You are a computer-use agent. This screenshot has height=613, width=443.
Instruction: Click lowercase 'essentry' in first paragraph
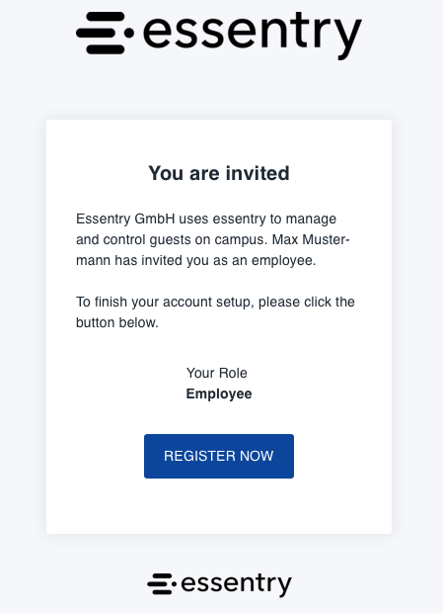tap(239, 219)
